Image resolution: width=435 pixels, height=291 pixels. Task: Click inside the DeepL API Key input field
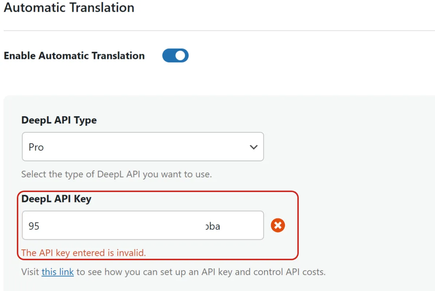[x=143, y=225]
